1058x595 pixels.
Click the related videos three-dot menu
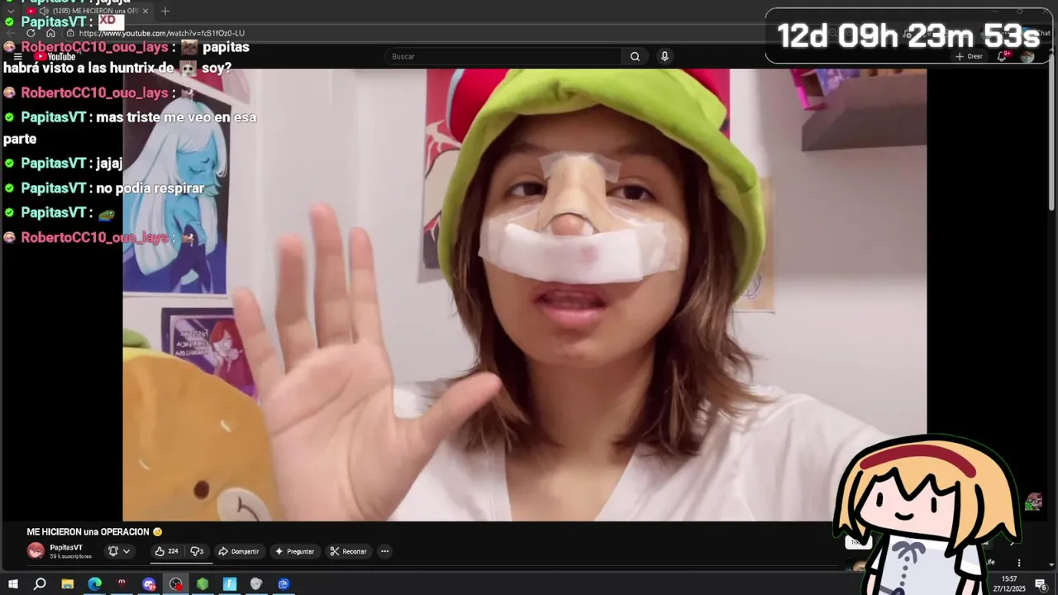[1018, 563]
